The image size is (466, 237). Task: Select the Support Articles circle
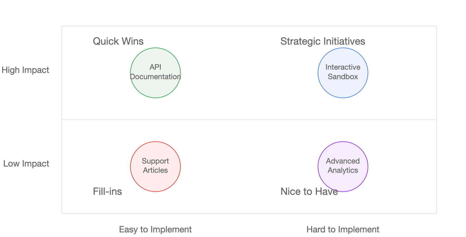pos(155,166)
